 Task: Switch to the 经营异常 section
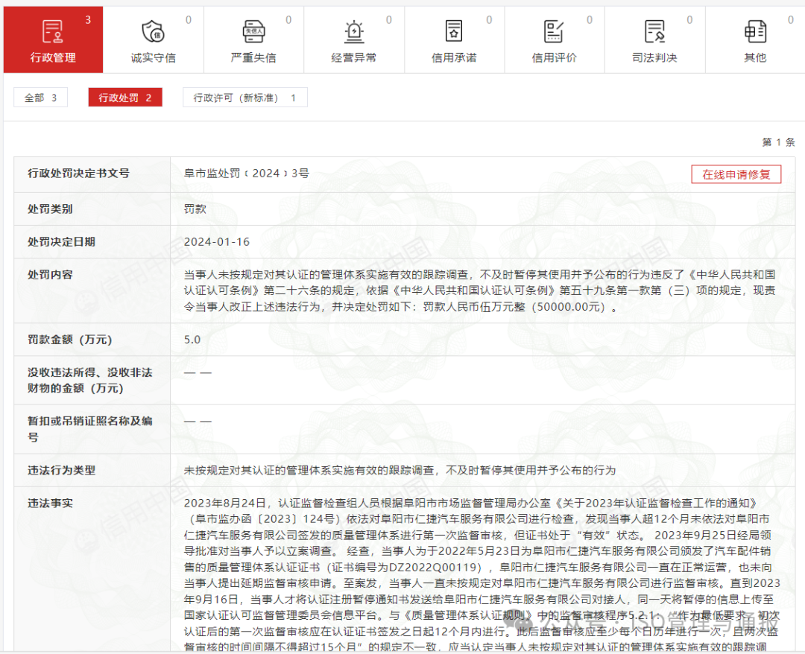[353, 39]
